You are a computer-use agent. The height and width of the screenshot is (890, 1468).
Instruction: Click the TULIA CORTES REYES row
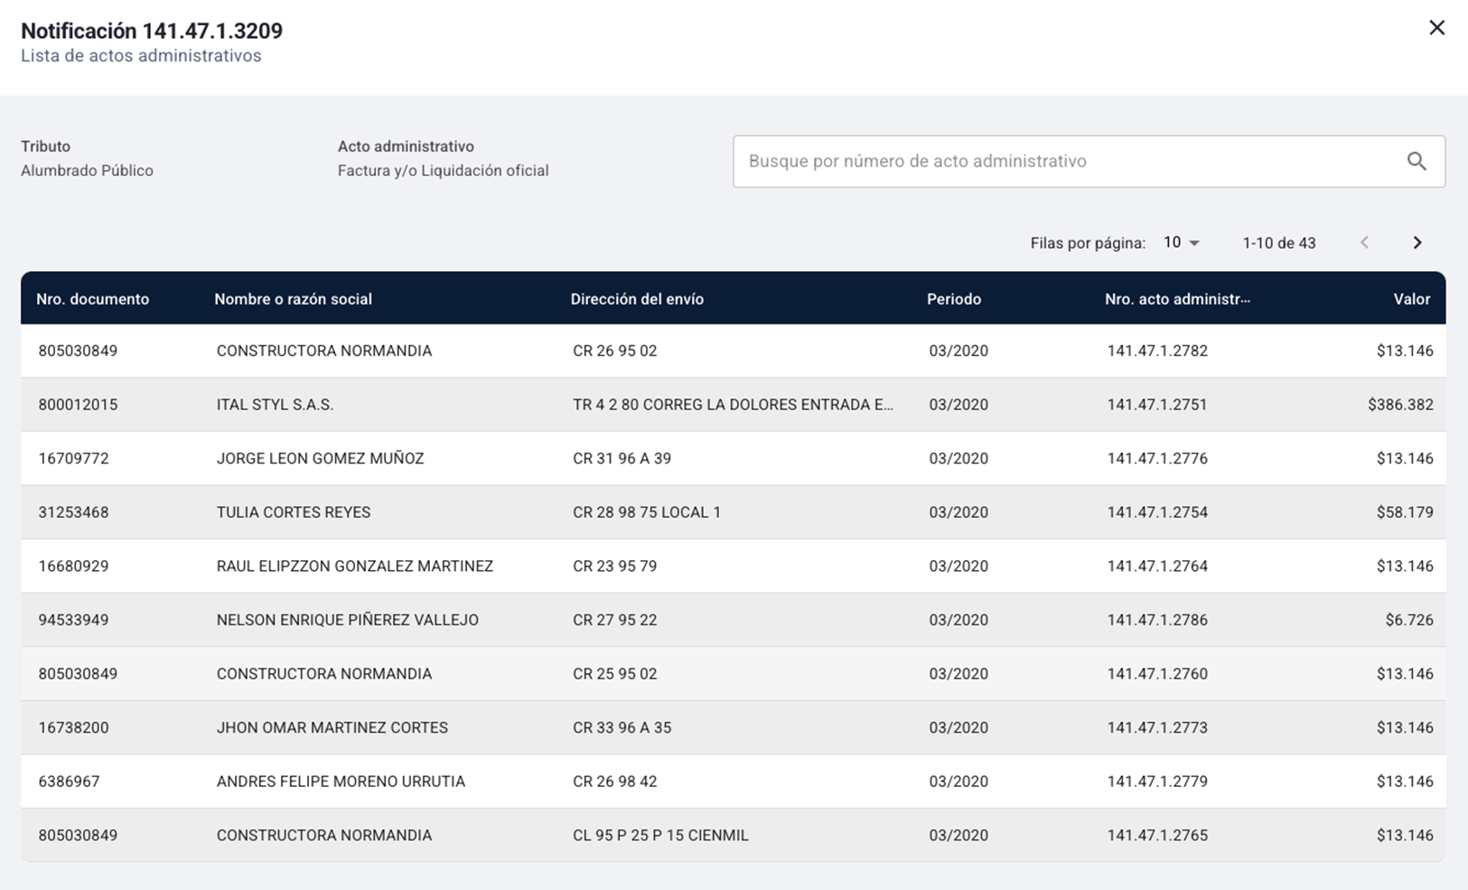pyautogui.click(x=294, y=512)
